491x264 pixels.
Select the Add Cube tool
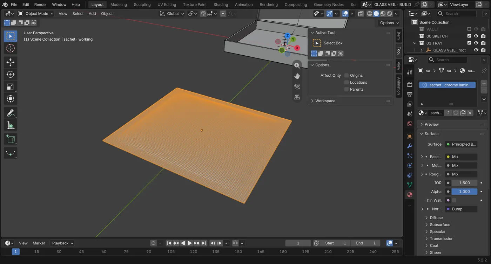pos(11,139)
